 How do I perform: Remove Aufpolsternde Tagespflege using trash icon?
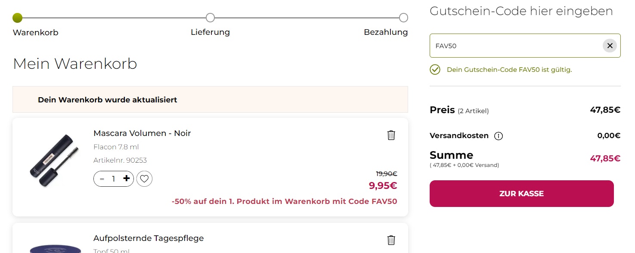tap(391, 240)
